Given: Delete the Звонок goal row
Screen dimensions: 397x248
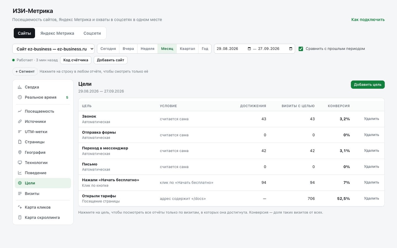Looking at the screenshot, I should click(x=371, y=119).
